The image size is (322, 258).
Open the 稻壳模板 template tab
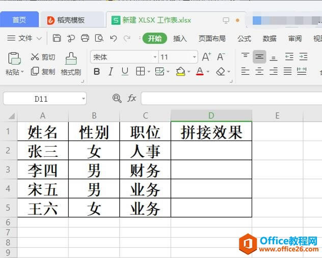[72, 20]
